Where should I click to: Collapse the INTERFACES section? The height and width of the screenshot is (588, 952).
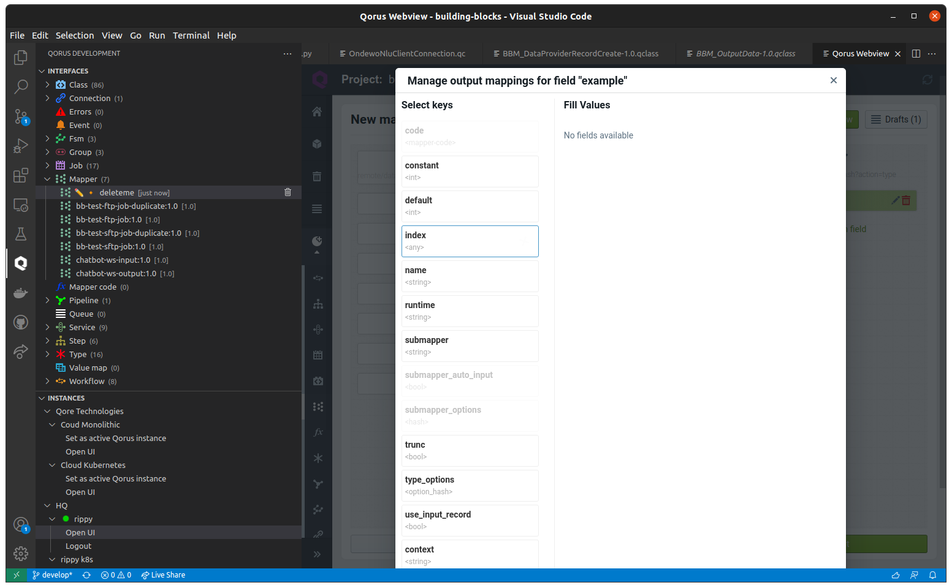click(x=42, y=71)
